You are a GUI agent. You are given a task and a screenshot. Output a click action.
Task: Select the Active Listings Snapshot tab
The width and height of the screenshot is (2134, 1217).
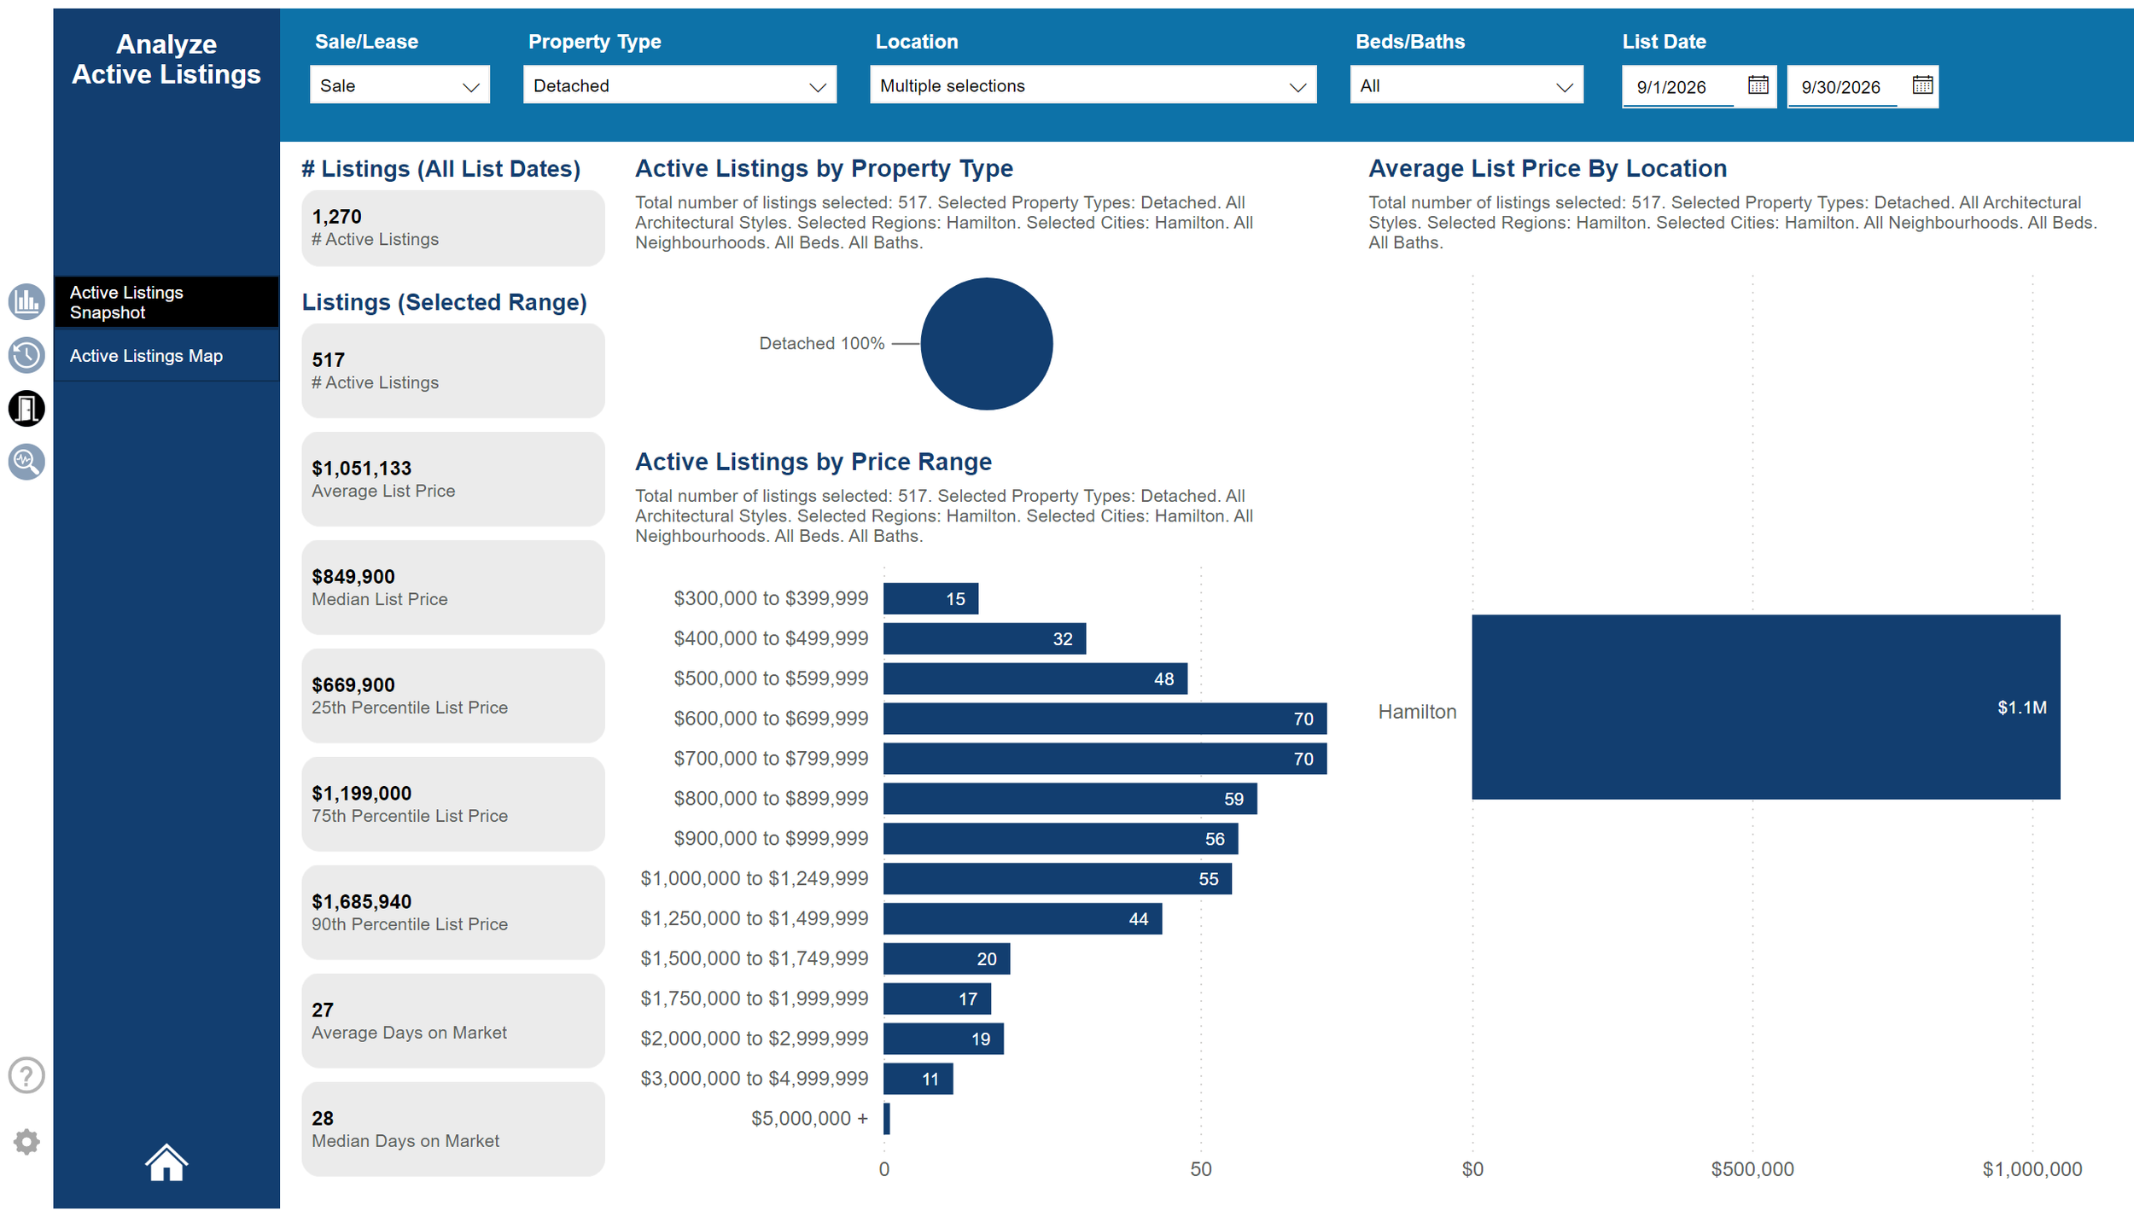point(166,302)
